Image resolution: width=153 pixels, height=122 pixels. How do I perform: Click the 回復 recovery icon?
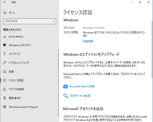(x=4, y=72)
